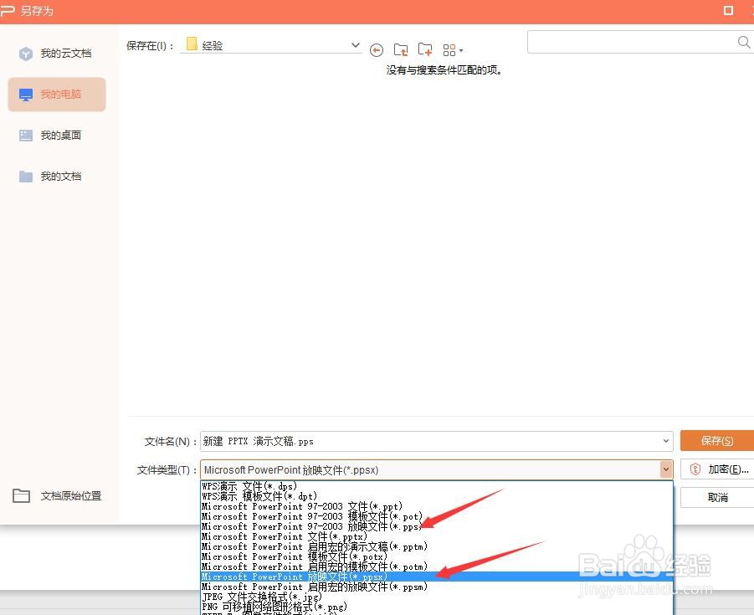754x615 pixels.
Task: Choose WPS演示 文件(*.dps) format
Action: click(x=437, y=486)
